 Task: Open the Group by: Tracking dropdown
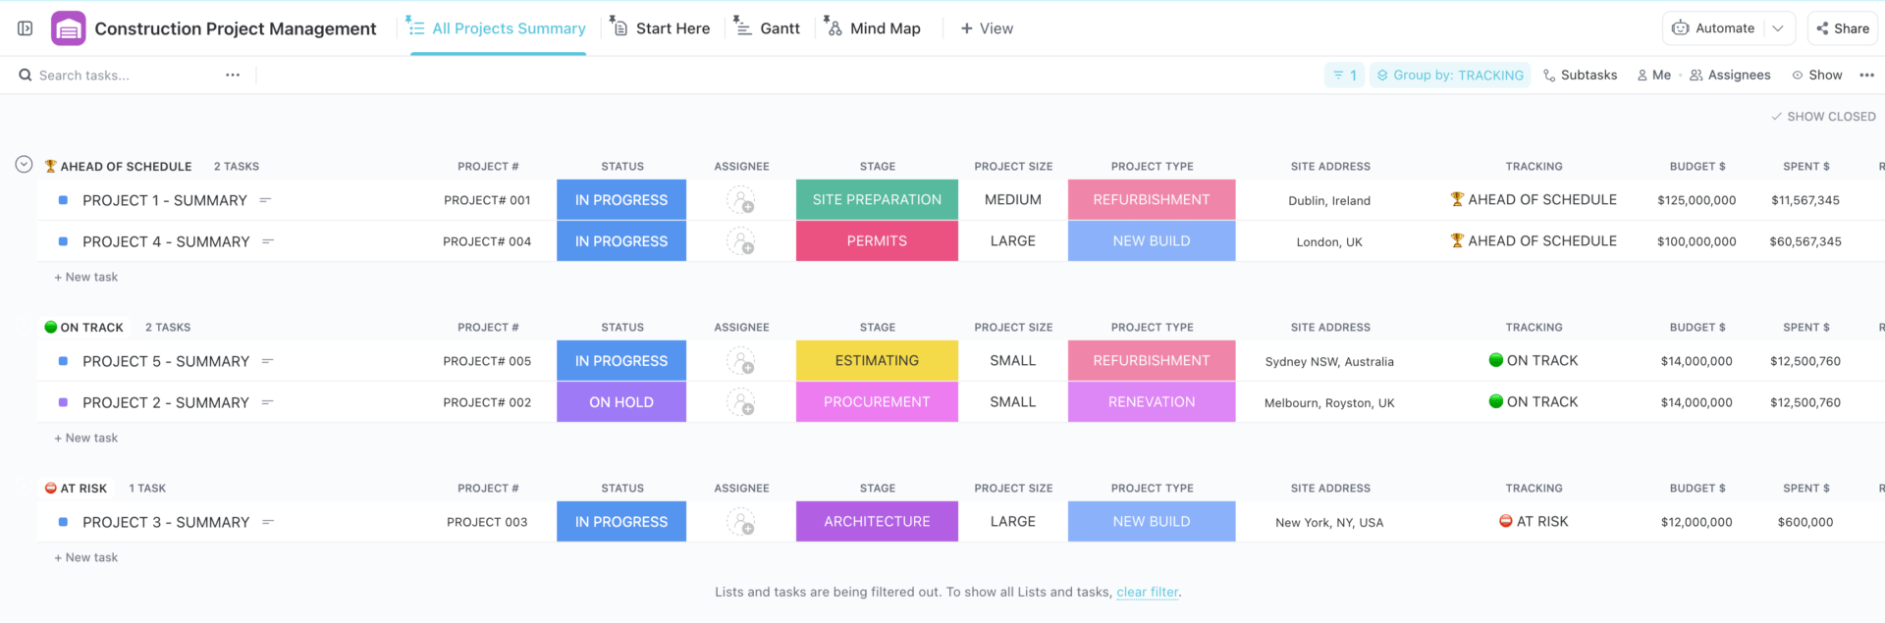click(1450, 76)
